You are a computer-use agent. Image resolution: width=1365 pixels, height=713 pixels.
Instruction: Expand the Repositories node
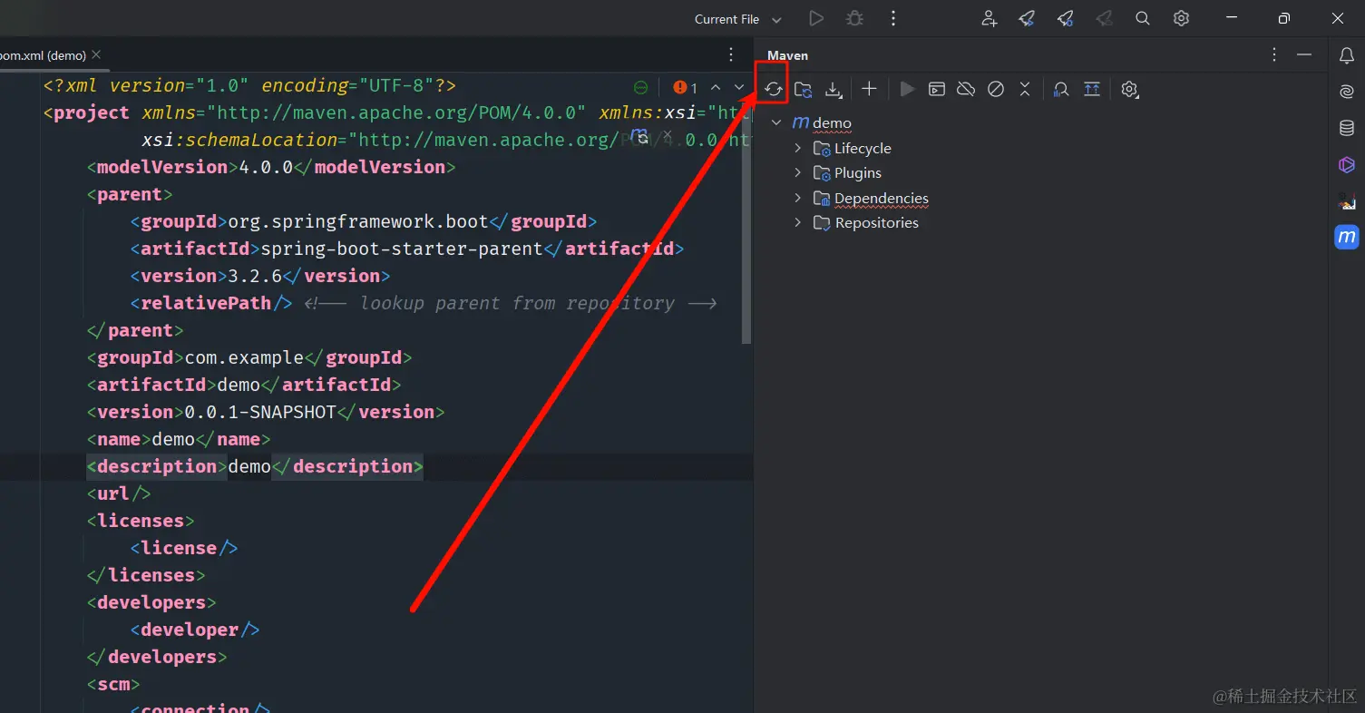pyautogui.click(x=798, y=222)
